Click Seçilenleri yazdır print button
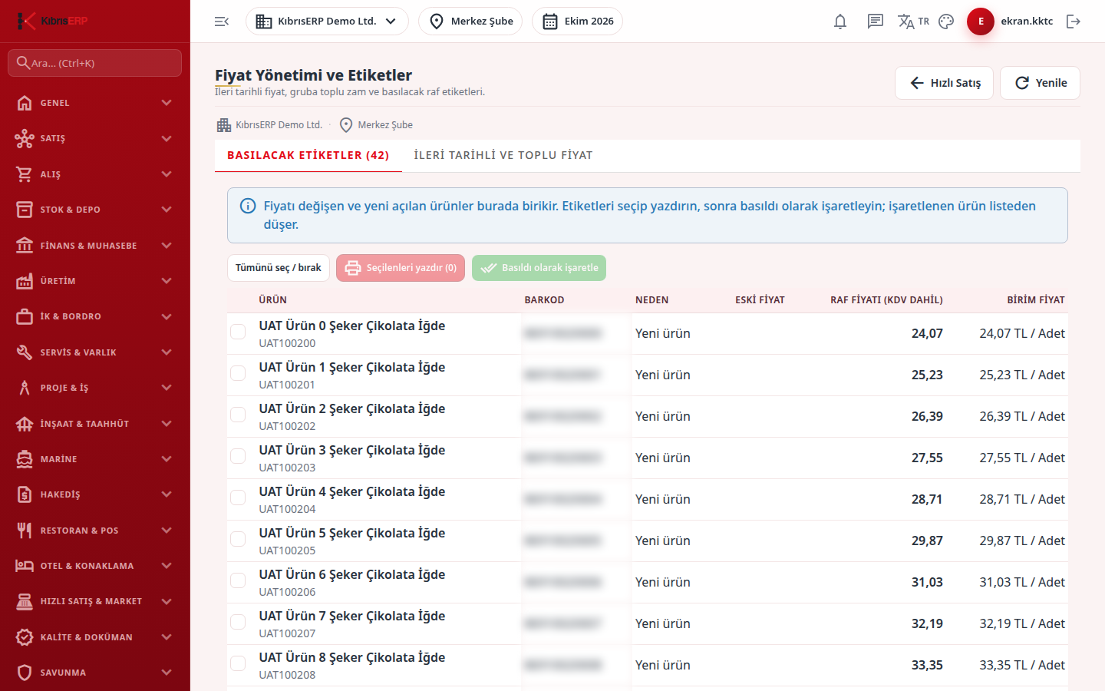 (401, 268)
